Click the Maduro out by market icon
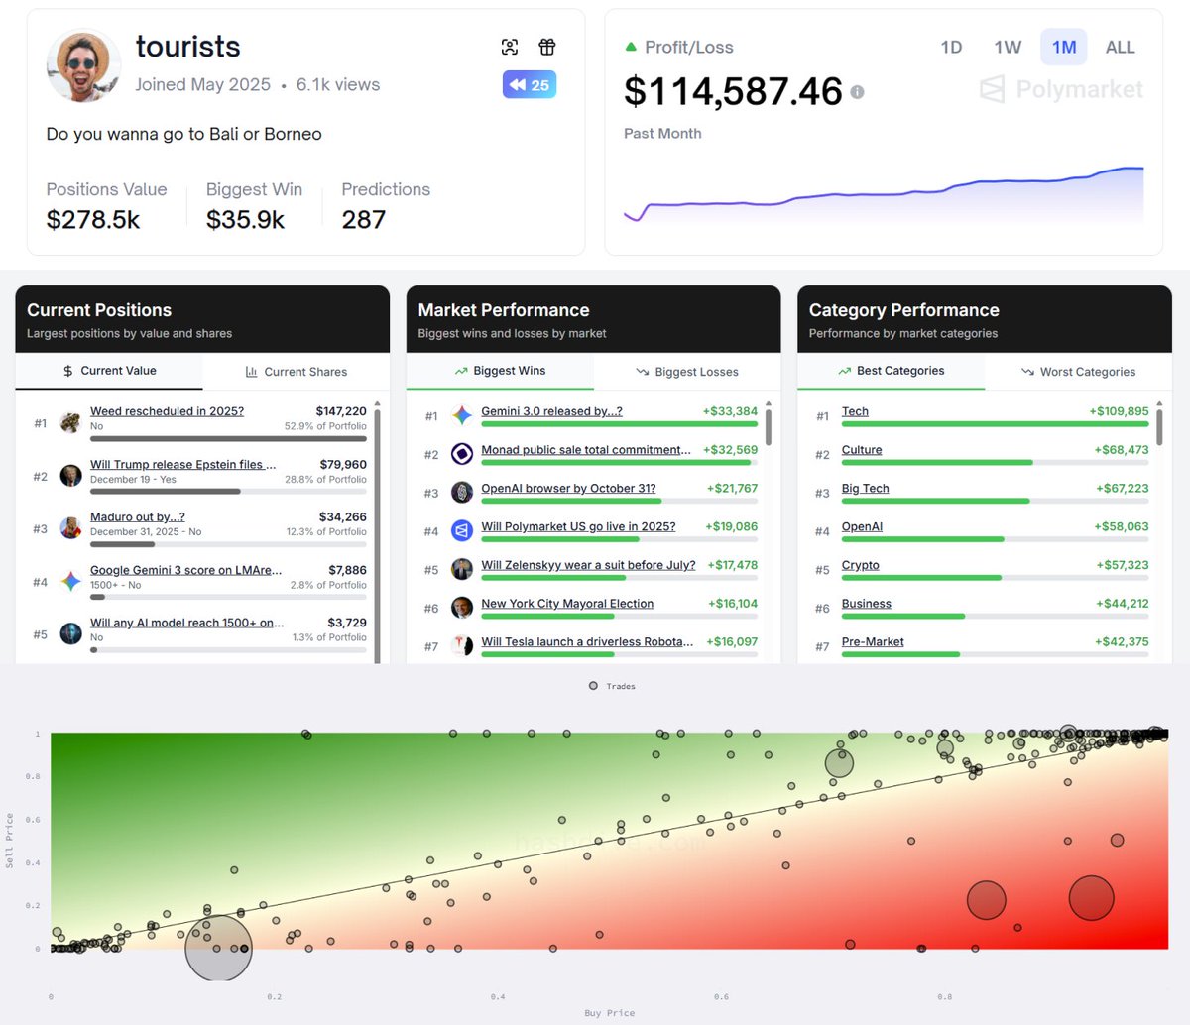The width and height of the screenshot is (1190, 1025). point(70,528)
